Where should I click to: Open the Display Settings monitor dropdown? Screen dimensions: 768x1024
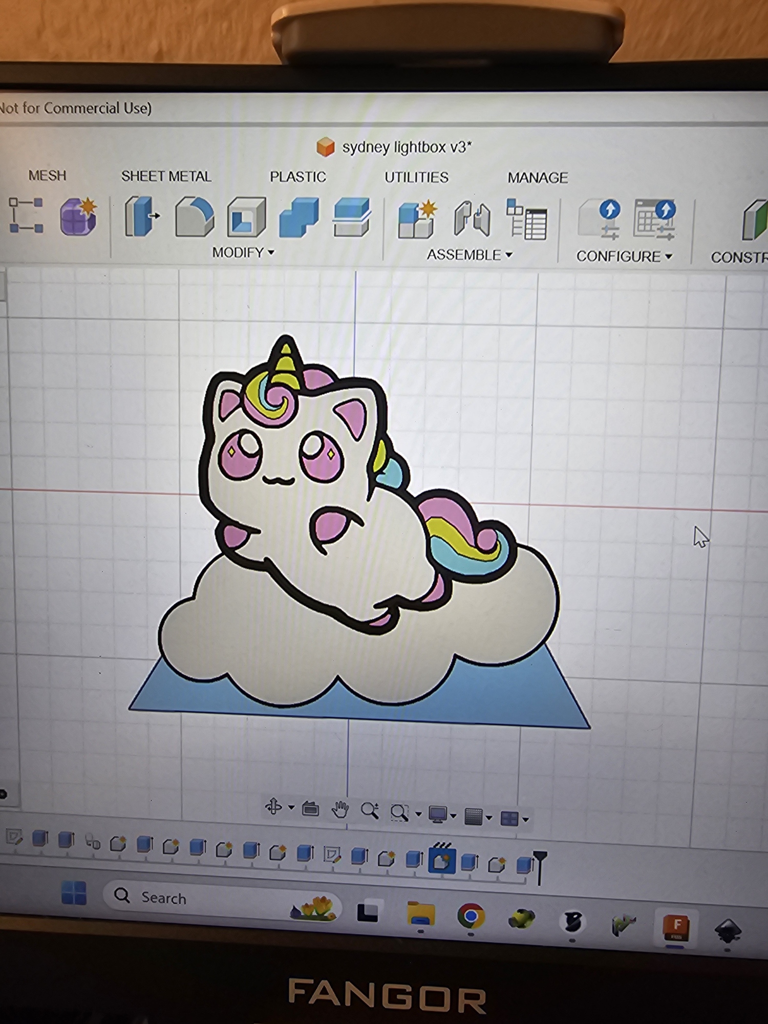(442, 815)
